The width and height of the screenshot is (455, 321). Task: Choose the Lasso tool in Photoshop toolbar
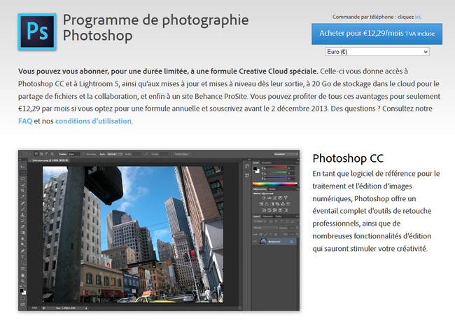pos(22,179)
